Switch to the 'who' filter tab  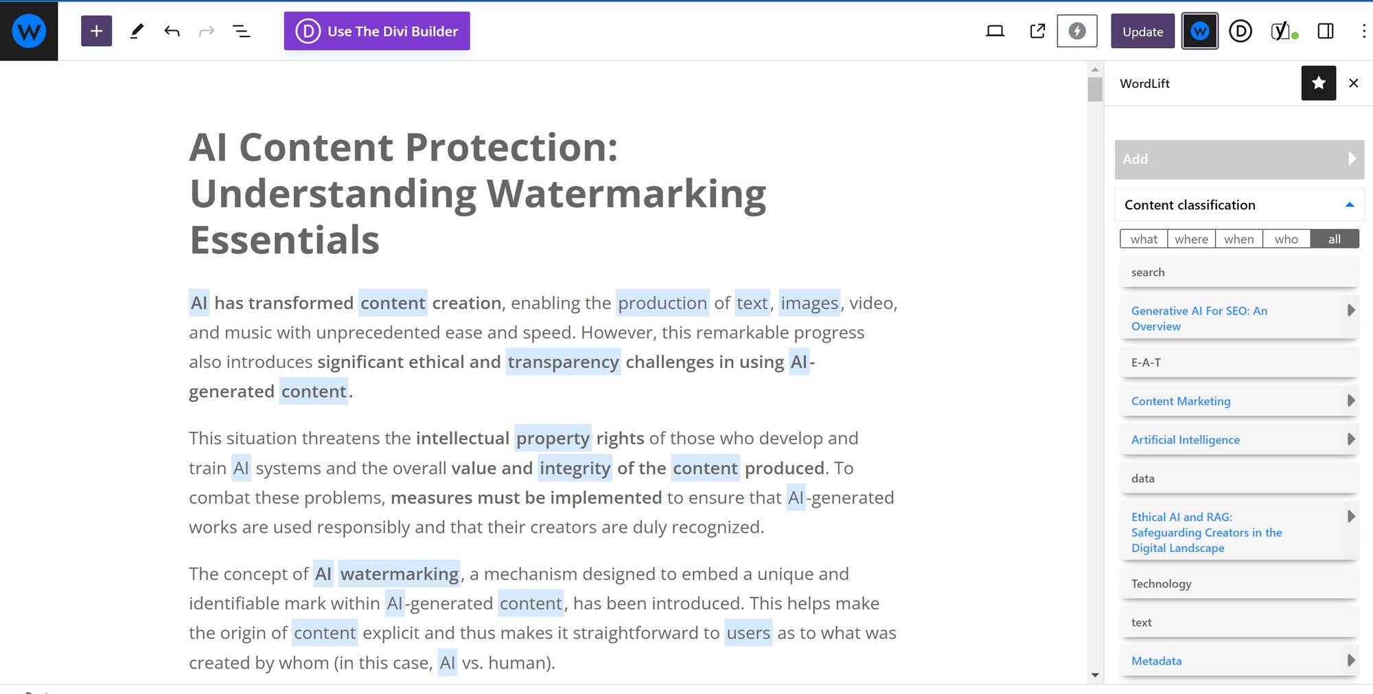pos(1287,239)
